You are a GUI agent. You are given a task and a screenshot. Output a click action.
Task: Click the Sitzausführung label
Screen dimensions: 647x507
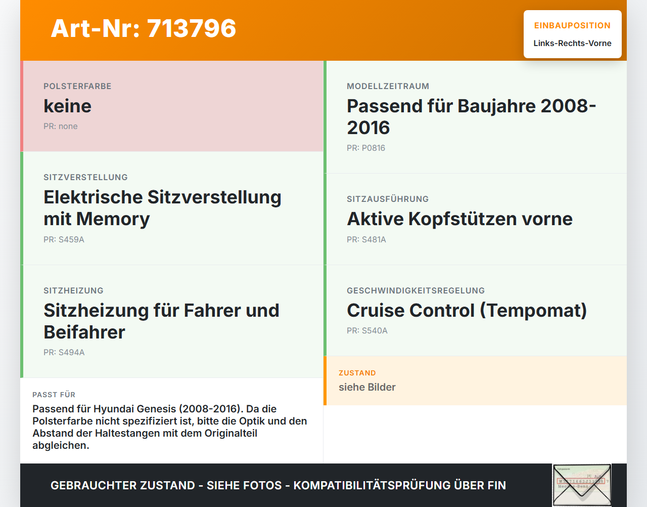[x=388, y=199]
